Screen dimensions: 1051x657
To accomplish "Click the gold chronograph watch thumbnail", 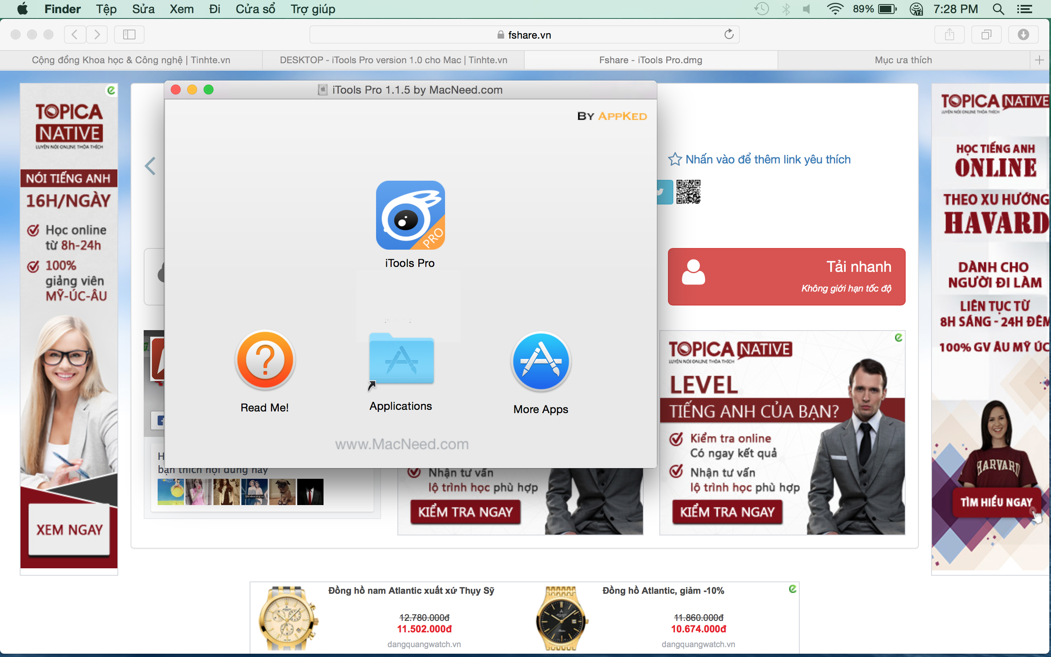I will point(288,618).
